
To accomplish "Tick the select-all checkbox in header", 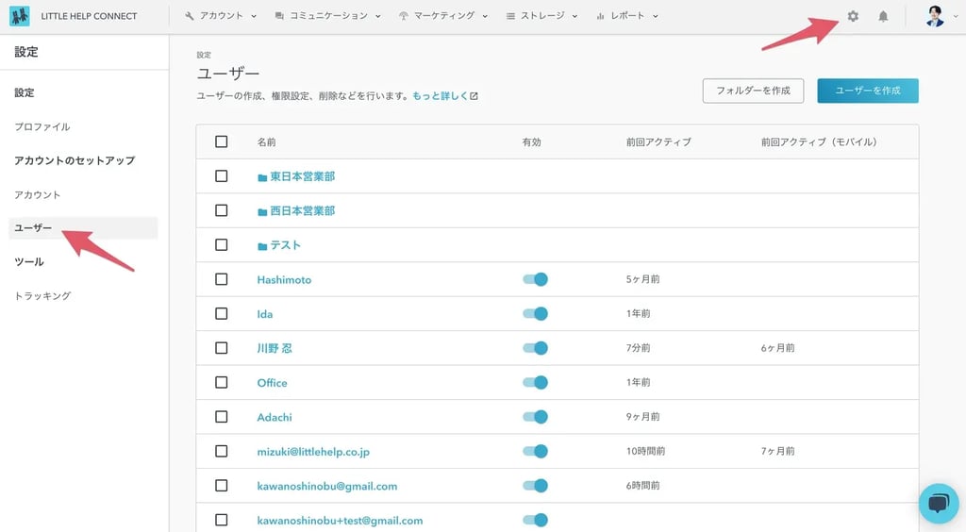I will (222, 141).
